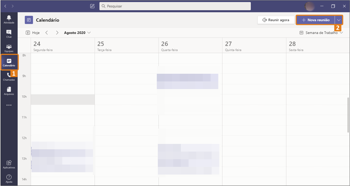Image resolution: width=350 pixels, height=186 pixels.
Task: Select day 26 Quarta-feira header
Action: coord(190,46)
